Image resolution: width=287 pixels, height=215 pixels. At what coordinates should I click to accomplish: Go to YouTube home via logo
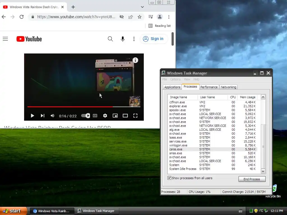click(29, 39)
